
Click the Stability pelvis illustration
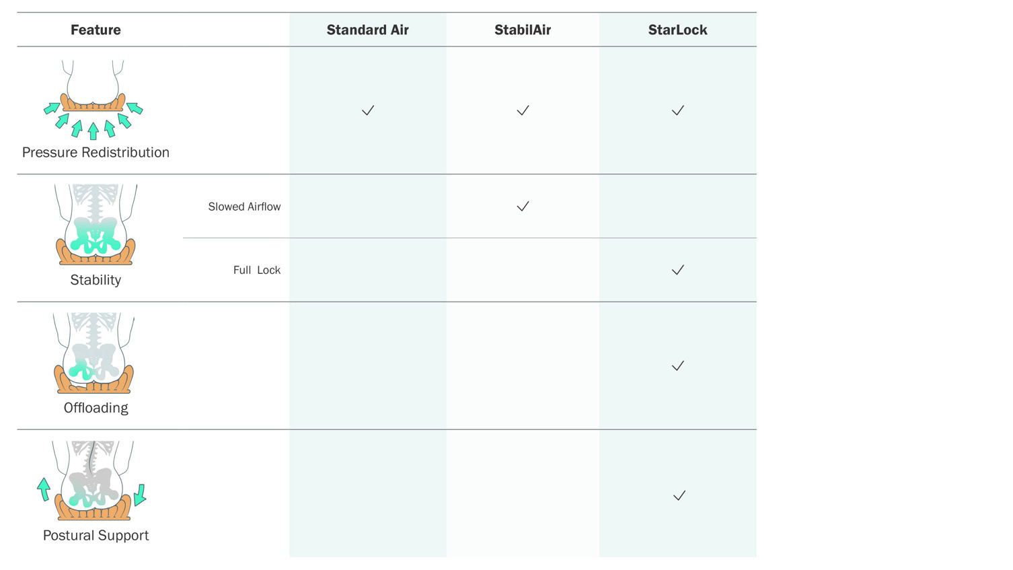point(96,225)
